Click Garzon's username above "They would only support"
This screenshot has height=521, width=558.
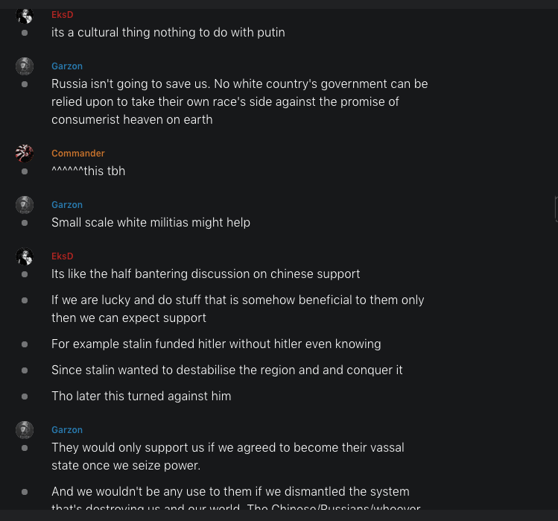pyautogui.click(x=66, y=430)
